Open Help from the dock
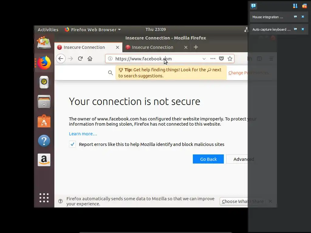311x233 pixels. 44,141
